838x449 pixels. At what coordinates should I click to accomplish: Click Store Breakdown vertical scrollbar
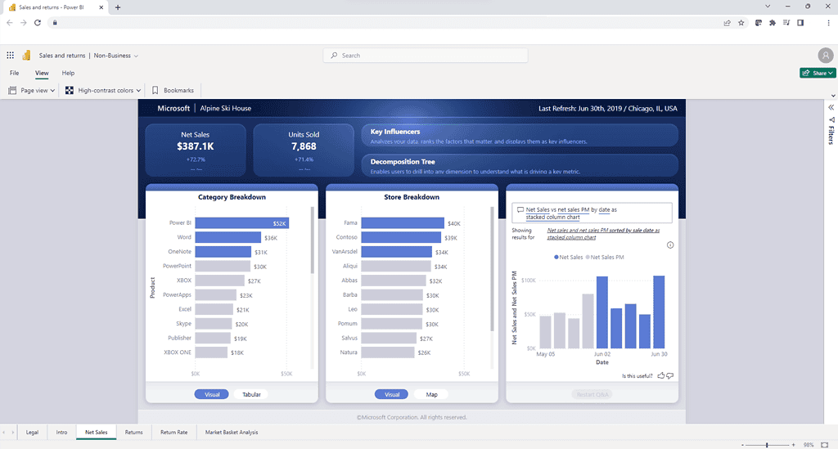(492, 270)
